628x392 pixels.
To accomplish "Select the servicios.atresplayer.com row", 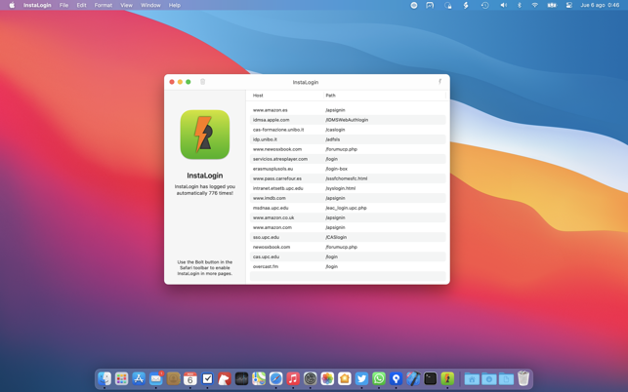I will [348, 159].
